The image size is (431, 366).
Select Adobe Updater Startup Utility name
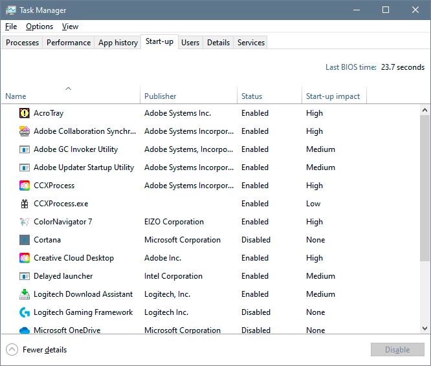[84, 167]
